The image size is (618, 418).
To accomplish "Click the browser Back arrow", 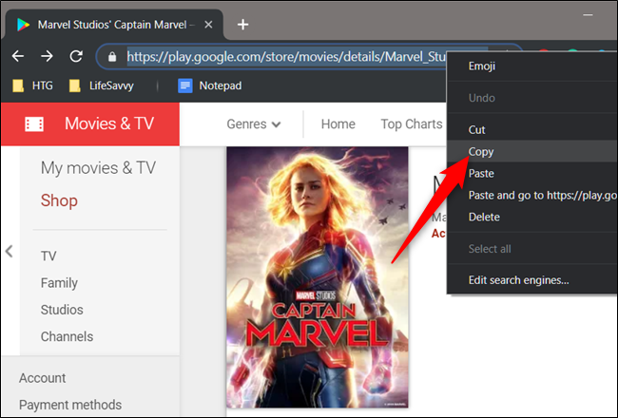I will tap(18, 56).
